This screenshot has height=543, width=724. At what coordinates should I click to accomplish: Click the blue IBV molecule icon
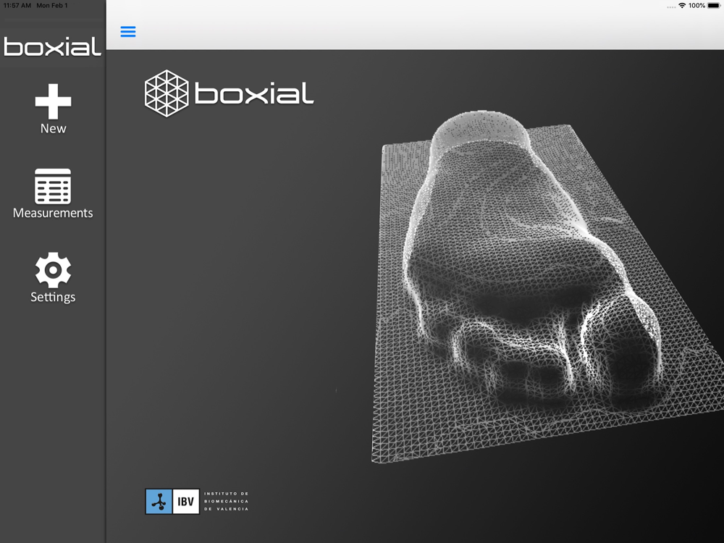[159, 501]
